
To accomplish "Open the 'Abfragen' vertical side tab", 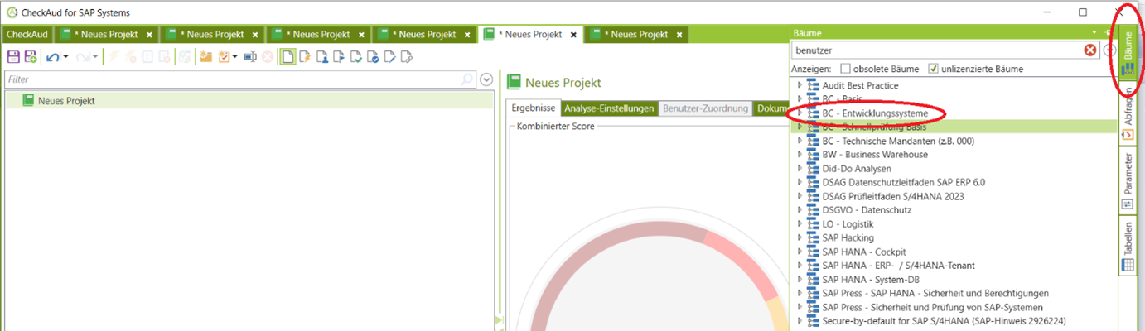I will coord(1128,122).
